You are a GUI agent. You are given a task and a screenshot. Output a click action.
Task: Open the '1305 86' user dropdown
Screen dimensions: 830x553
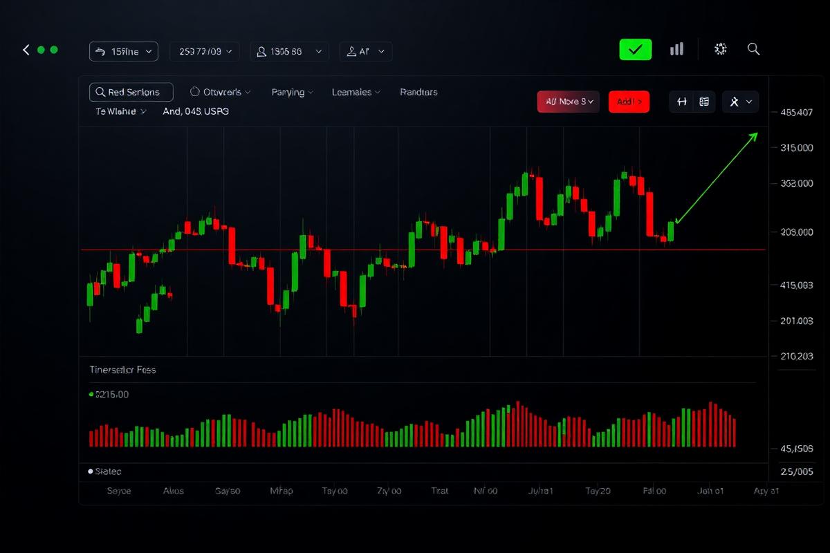tap(289, 51)
